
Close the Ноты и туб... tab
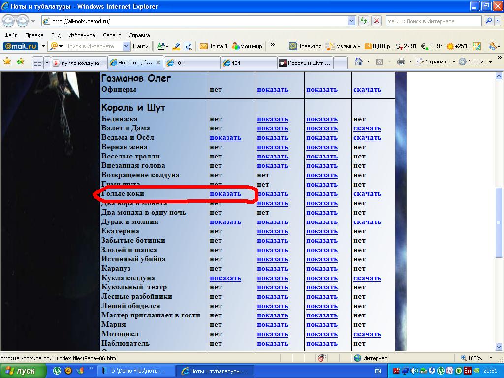pos(158,63)
